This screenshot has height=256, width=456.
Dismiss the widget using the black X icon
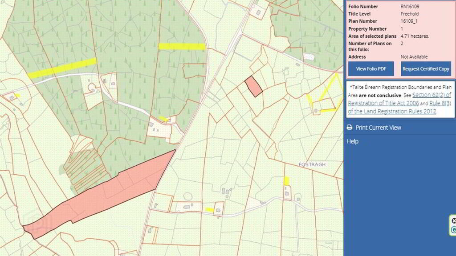[454, 221]
